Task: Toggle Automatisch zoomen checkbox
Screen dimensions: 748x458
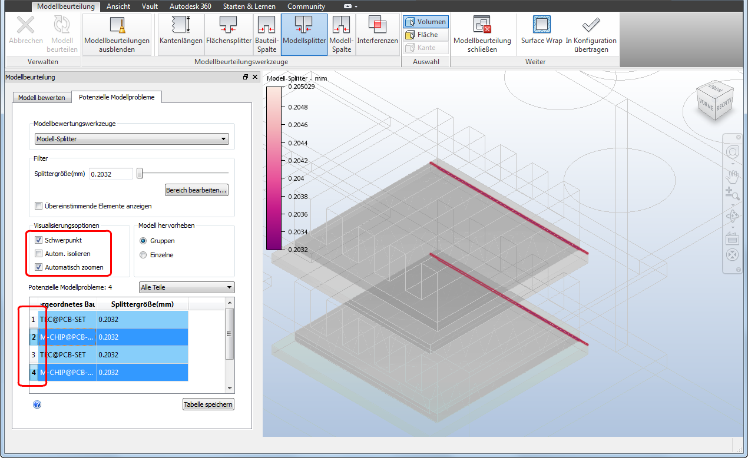Action: [x=39, y=267]
